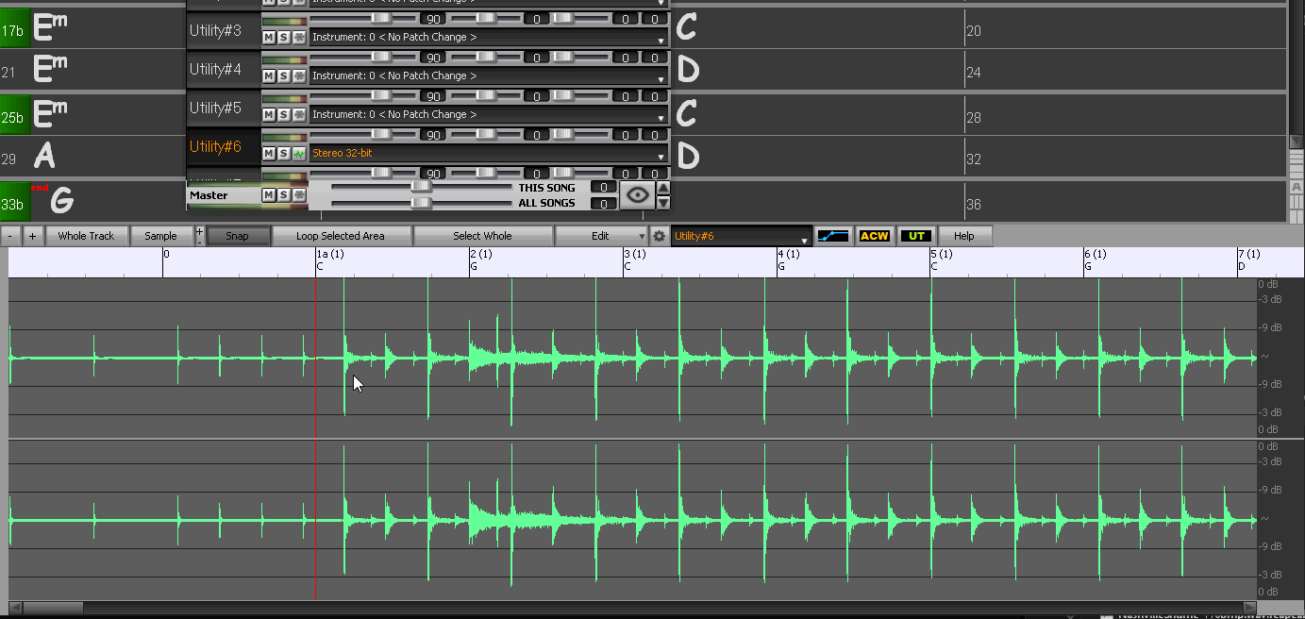
Task: Click the Utility#6 green waveform icon
Action: point(299,153)
